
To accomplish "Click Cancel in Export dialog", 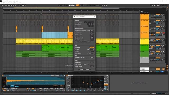I will [88, 70].
